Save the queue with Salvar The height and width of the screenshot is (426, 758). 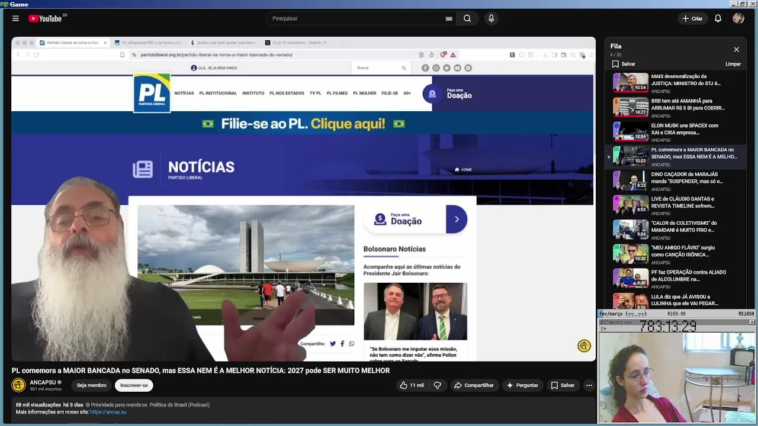624,64
